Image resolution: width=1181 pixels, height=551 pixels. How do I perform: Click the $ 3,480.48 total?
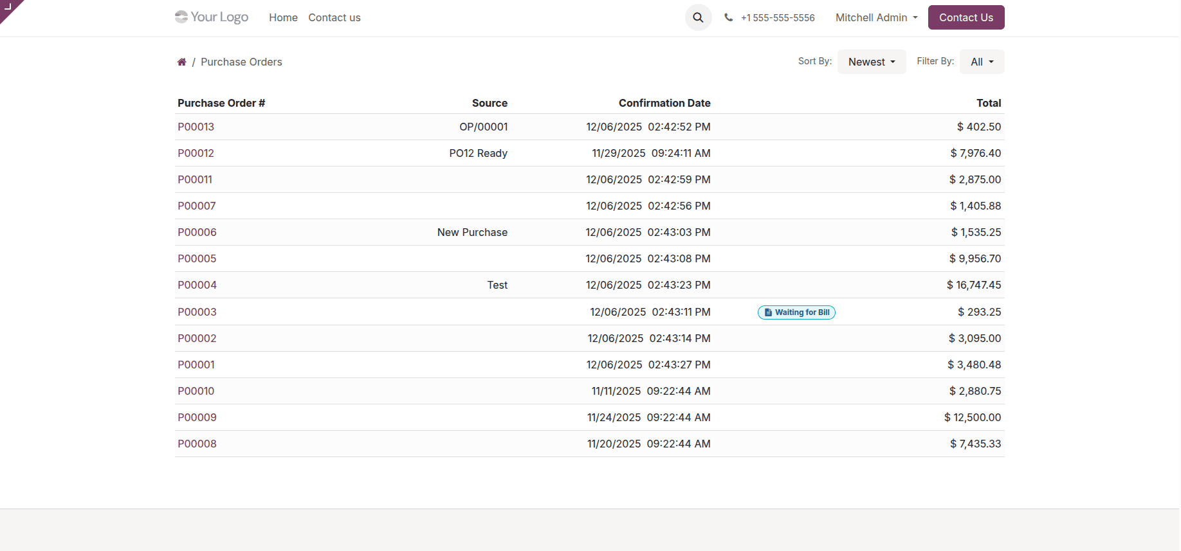[975, 365]
